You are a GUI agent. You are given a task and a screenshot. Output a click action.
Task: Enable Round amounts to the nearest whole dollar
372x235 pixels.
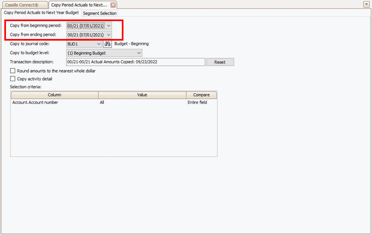(x=13, y=71)
